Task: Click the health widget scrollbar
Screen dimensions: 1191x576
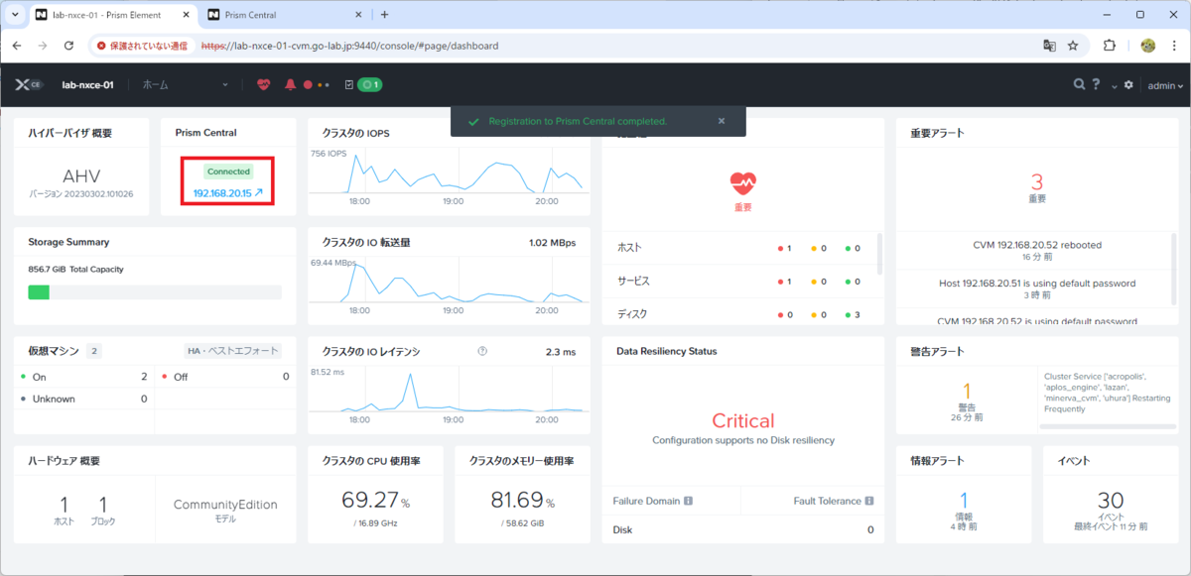Action: click(879, 253)
